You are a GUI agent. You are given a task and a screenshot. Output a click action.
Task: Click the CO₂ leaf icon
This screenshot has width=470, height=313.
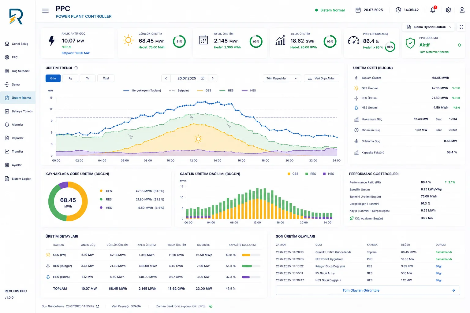pyautogui.click(x=352, y=218)
